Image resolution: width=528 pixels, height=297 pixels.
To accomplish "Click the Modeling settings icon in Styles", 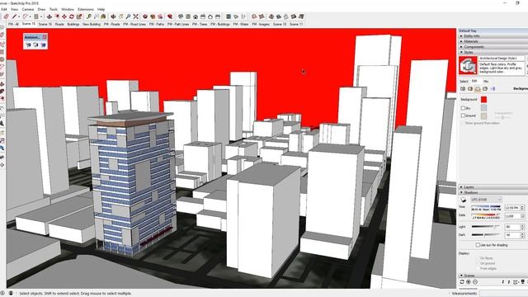I will click(x=493, y=89).
